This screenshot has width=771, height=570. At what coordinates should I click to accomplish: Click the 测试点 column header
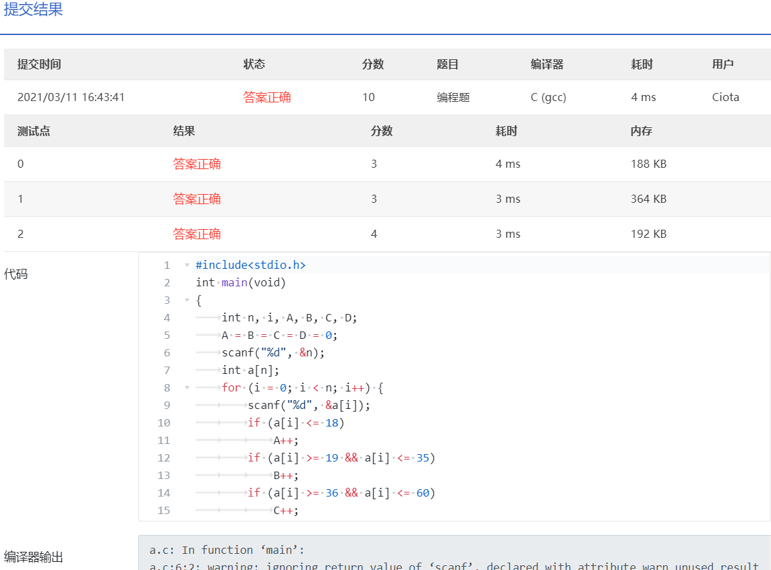34,131
